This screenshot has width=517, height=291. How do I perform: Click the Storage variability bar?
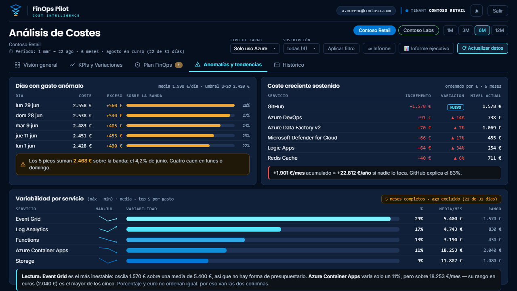click(263, 261)
